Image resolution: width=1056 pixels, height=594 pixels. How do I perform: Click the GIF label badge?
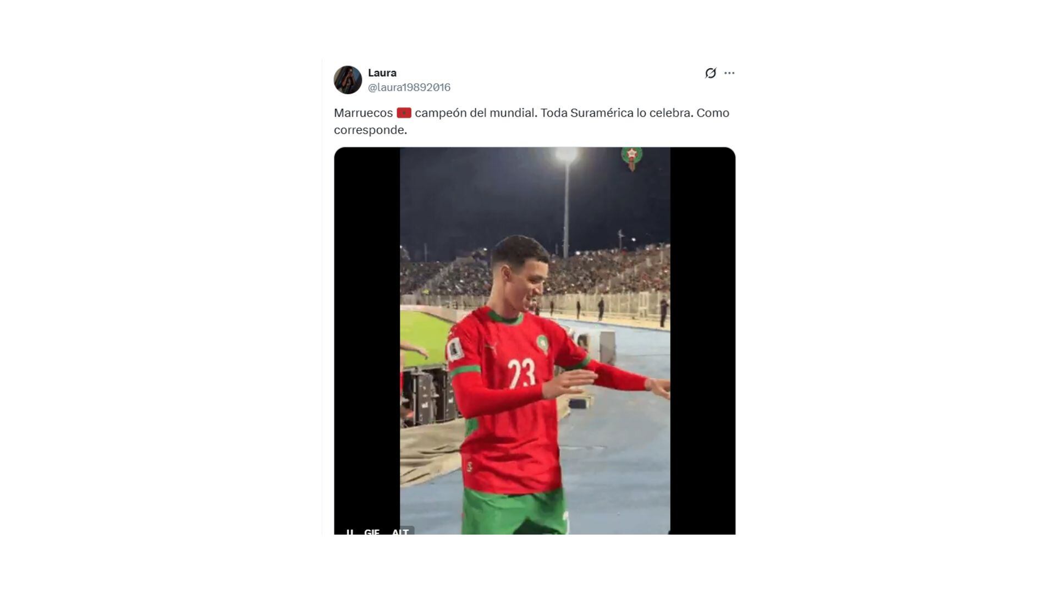(372, 531)
